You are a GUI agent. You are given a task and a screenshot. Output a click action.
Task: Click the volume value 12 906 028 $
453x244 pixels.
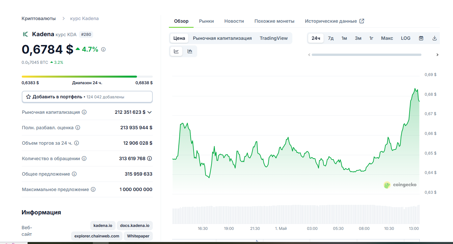click(138, 143)
